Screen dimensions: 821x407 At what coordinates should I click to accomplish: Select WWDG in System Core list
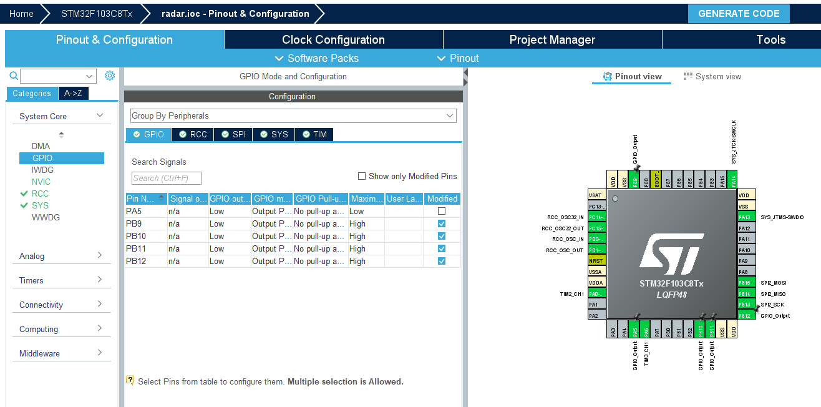pyautogui.click(x=46, y=217)
